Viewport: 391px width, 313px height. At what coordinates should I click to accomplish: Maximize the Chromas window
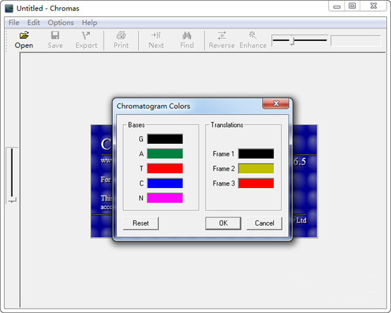352,7
